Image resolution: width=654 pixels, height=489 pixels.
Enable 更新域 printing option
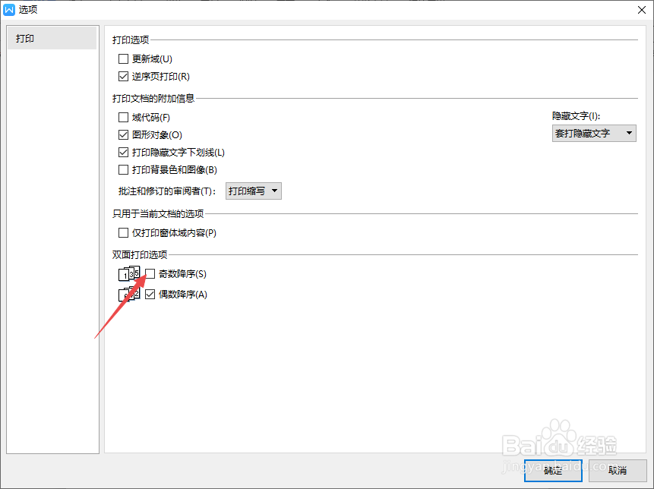(x=123, y=58)
